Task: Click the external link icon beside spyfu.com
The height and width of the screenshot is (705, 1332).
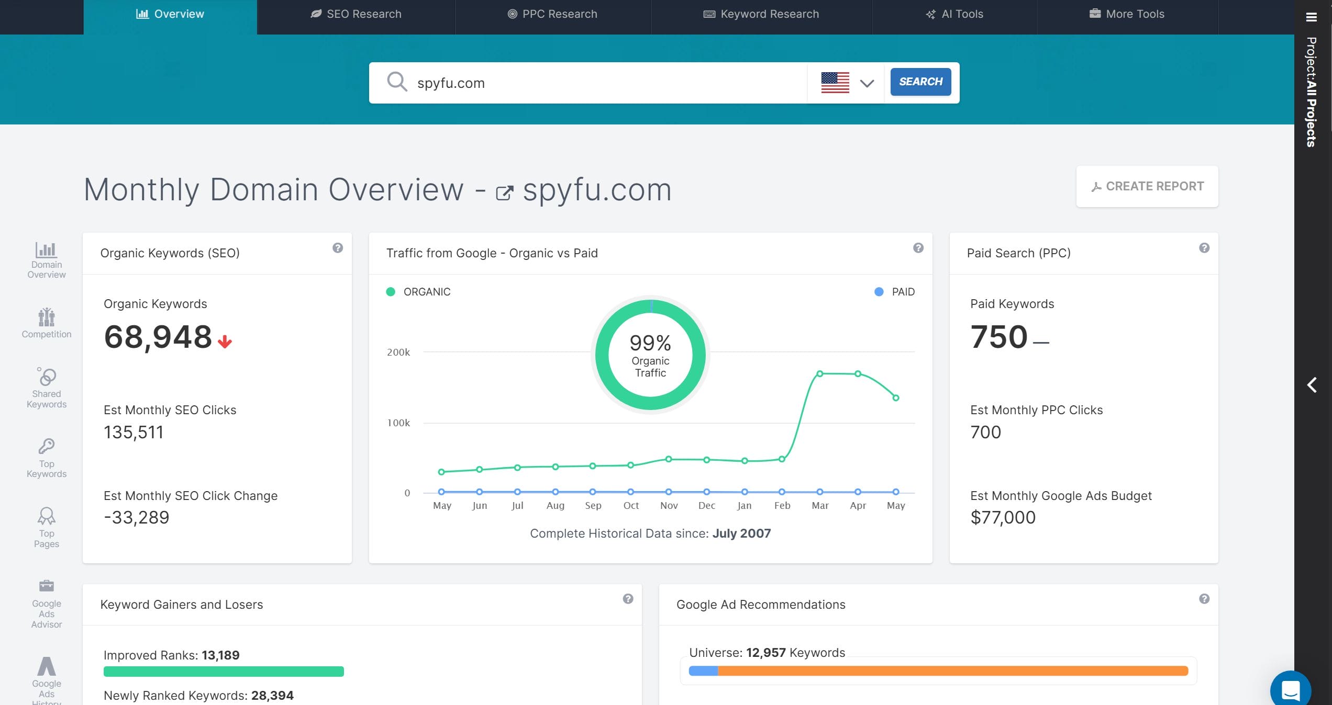Action: (504, 192)
